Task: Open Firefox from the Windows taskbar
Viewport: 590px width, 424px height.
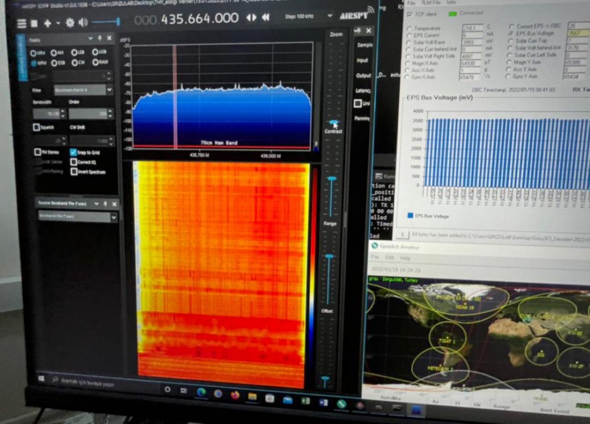Action: pos(235,395)
